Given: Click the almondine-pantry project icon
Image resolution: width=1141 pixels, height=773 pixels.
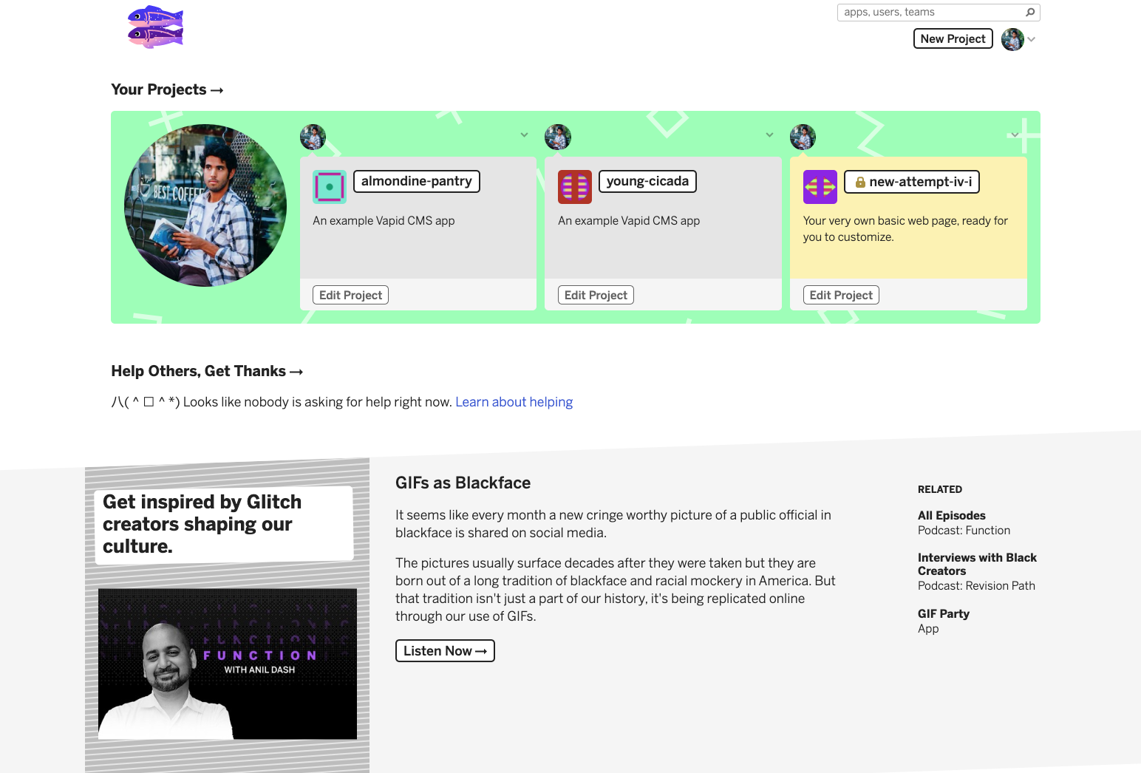Looking at the screenshot, I should click(330, 187).
